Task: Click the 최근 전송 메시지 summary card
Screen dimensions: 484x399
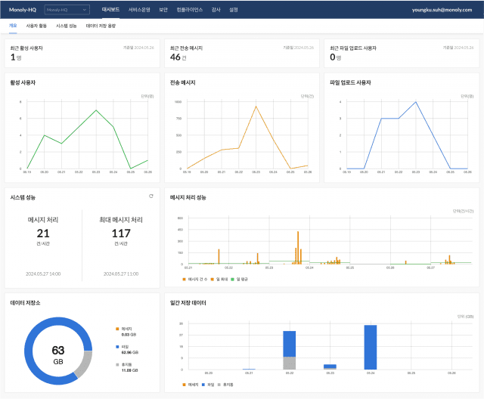Action: point(240,53)
